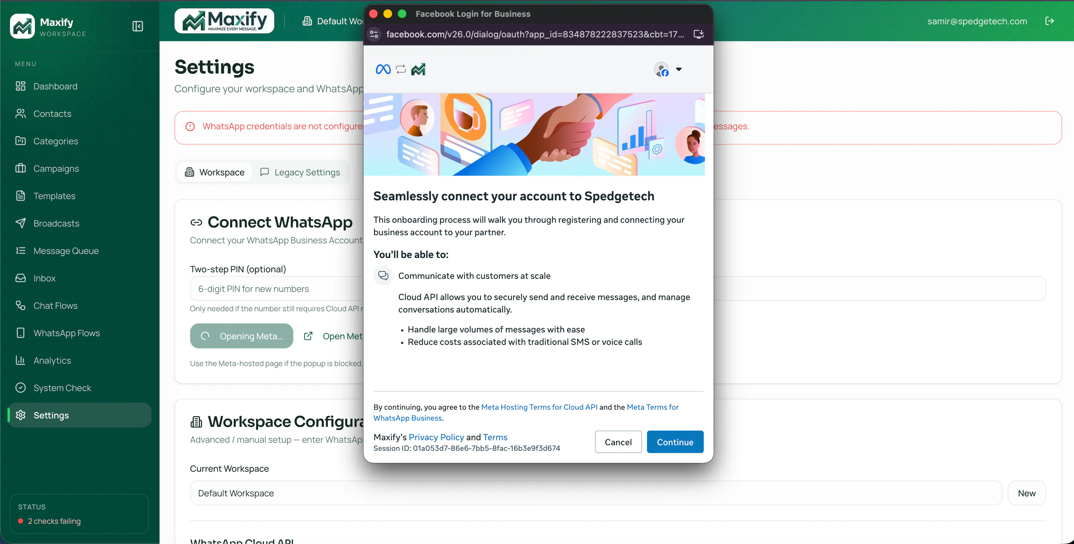Click the samir@spedgetech.com account email
This screenshot has height=544, width=1074.
tap(977, 21)
